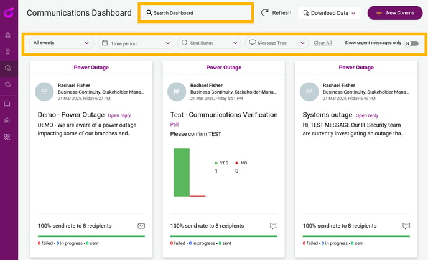Click the app logo in sidebar
The height and width of the screenshot is (260, 428).
(x=9, y=12)
